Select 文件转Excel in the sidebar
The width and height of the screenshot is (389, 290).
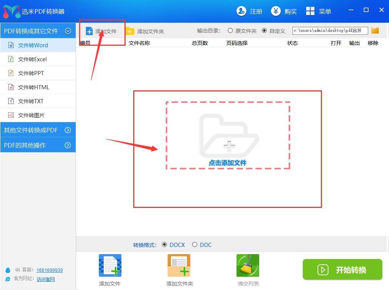[x=38, y=59]
